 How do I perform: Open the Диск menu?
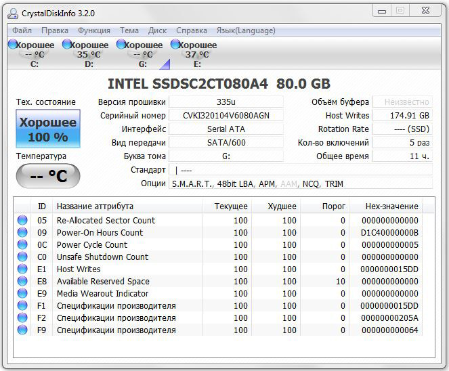[x=158, y=30]
